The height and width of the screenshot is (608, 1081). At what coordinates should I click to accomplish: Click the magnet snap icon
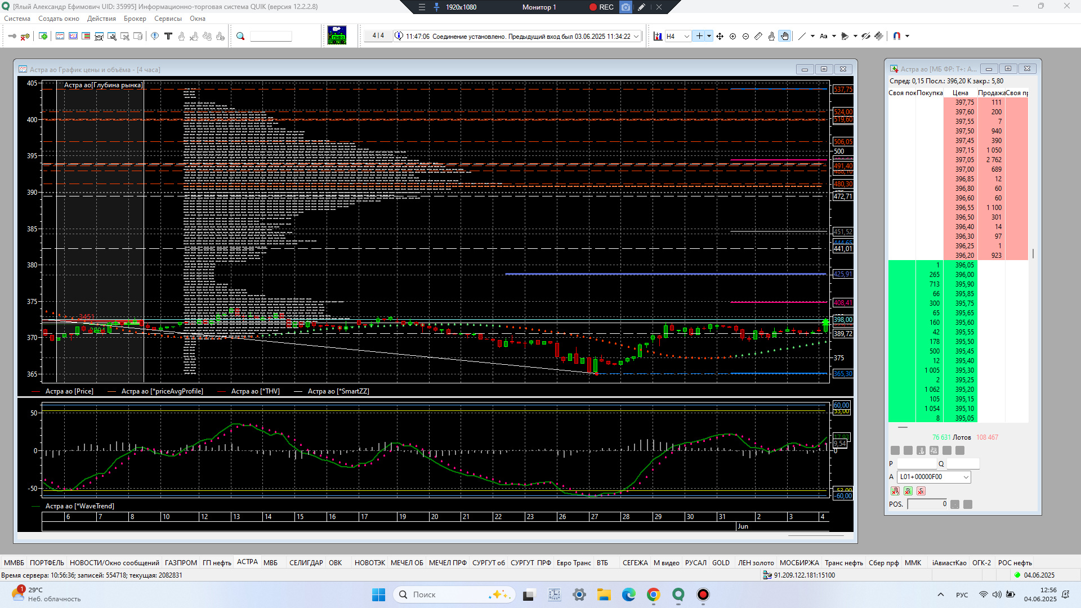click(897, 36)
